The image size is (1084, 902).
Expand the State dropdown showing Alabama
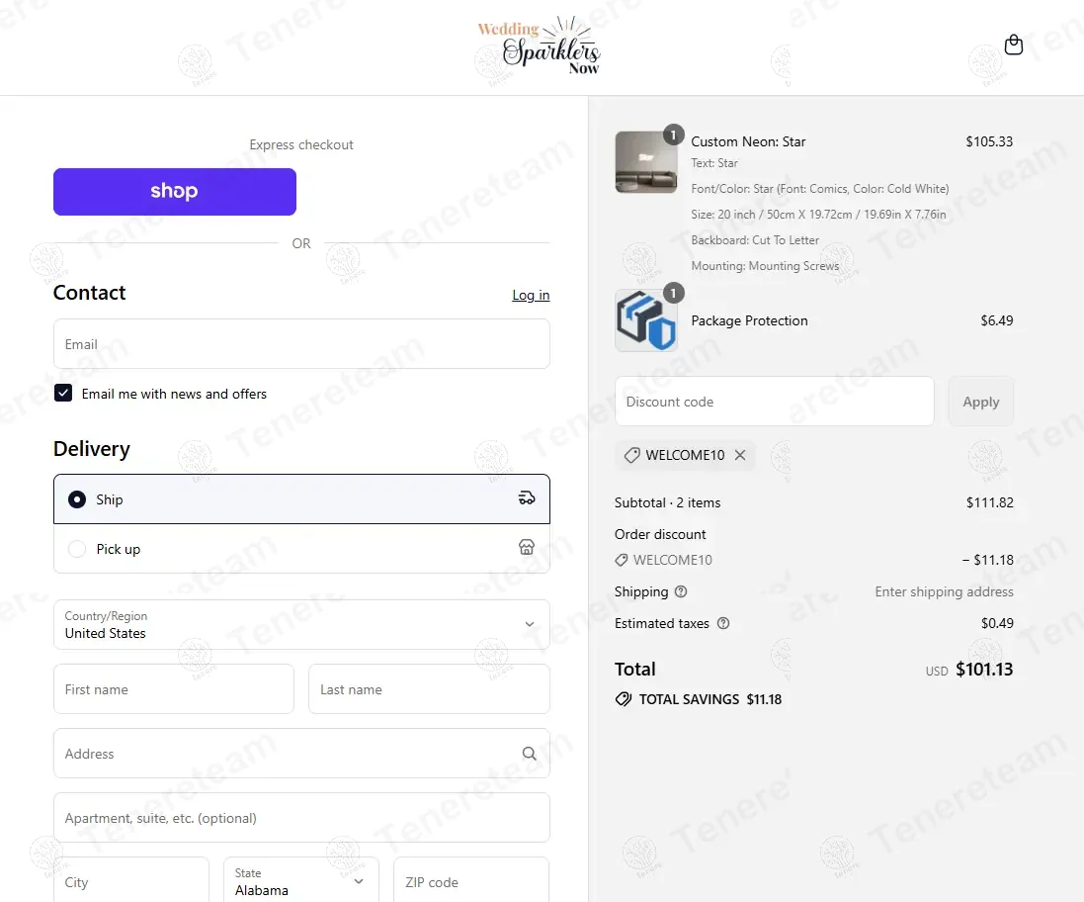click(300, 881)
